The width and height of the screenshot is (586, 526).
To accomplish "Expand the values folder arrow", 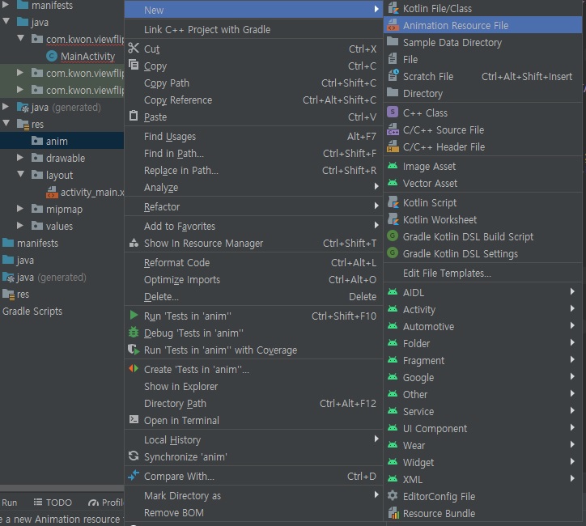I will click(20, 226).
